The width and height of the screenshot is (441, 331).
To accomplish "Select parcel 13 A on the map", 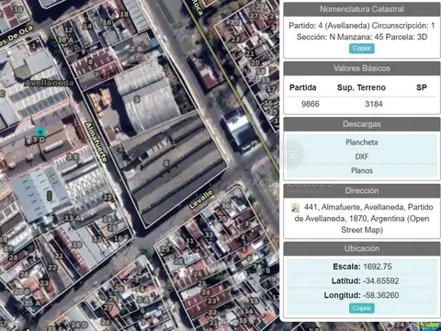I will (73, 218).
